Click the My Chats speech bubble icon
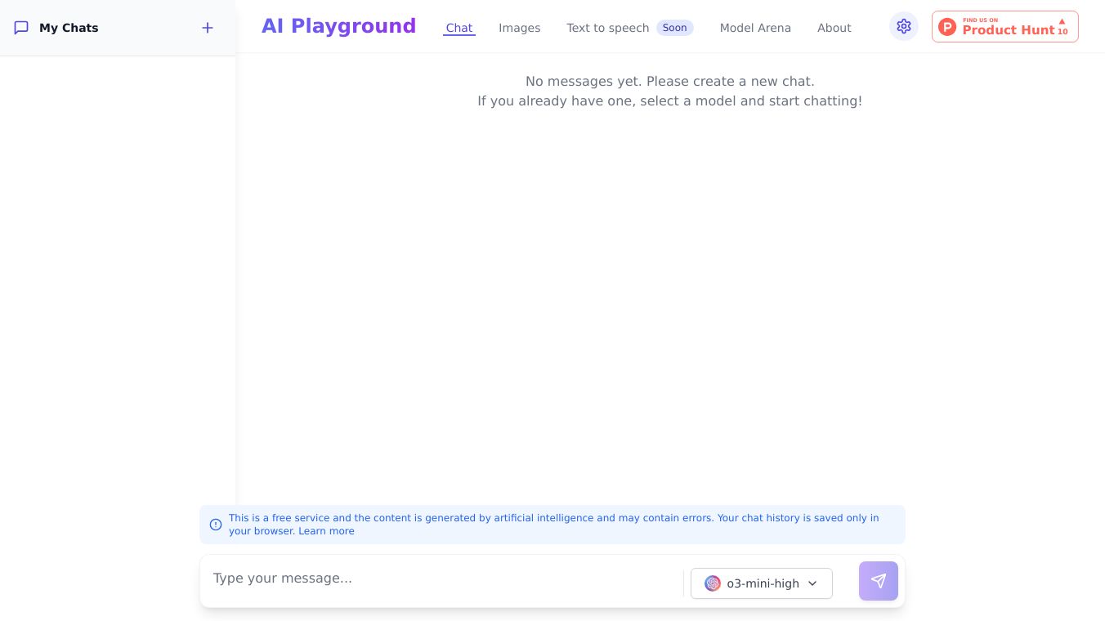The height and width of the screenshot is (621, 1105). (21, 28)
